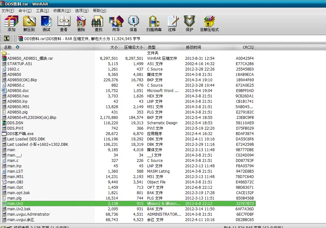This screenshot has height=228, width=326.
Task: Click the parent folder '..' icon
Action: [x=4, y=53]
